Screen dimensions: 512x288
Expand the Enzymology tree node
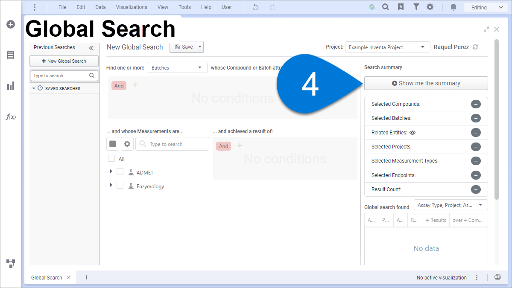(111, 185)
